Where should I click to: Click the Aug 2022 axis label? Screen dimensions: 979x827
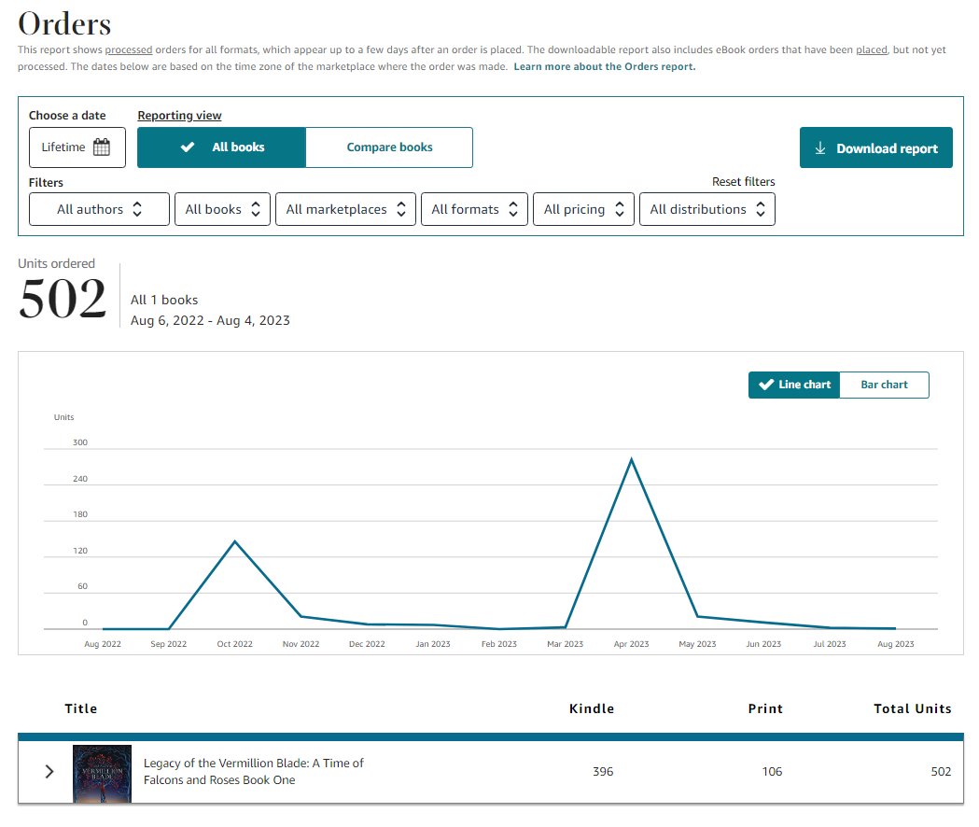(x=103, y=644)
